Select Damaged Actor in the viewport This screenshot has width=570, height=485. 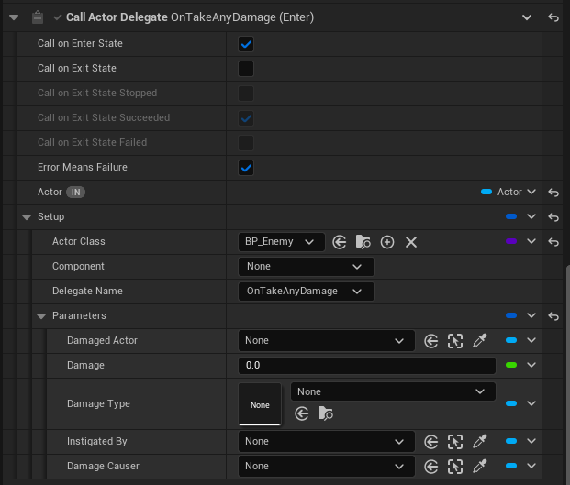(x=455, y=341)
